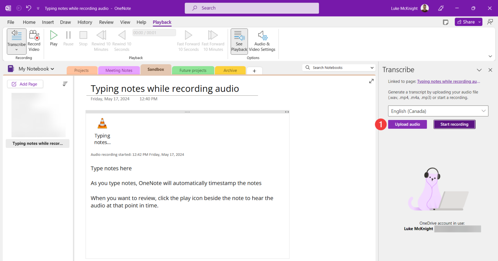This screenshot has width=498, height=261.
Task: Select the inking pen icon near Share
Action: point(441,8)
